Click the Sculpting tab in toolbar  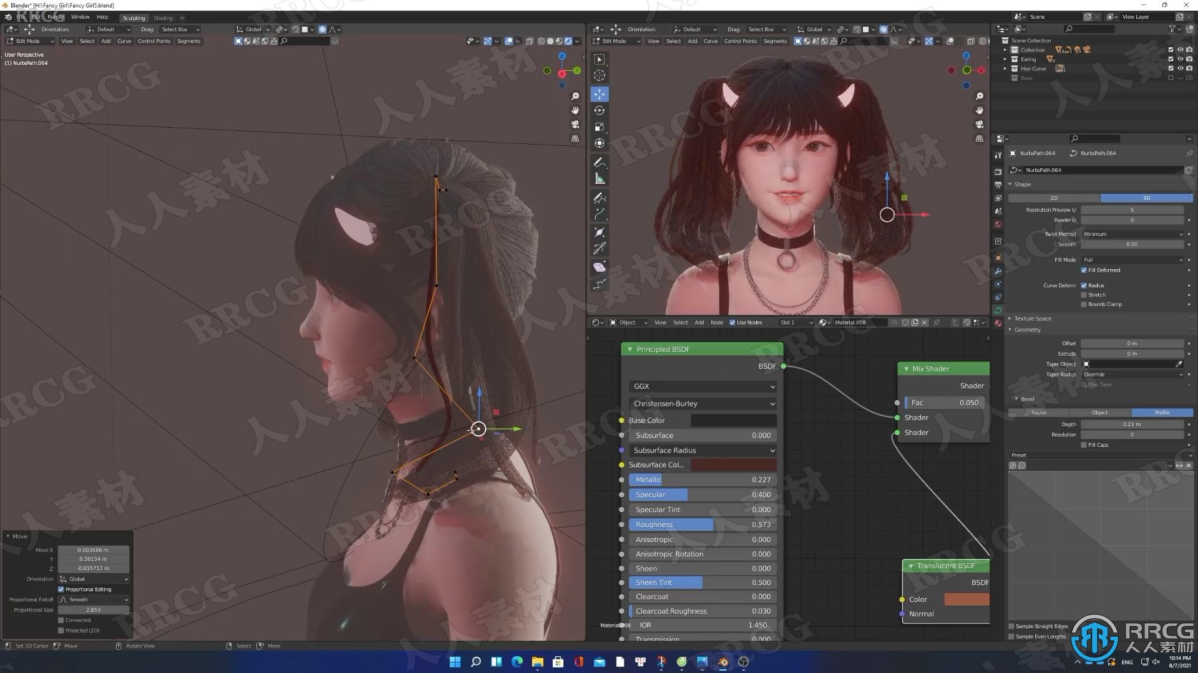134,17
